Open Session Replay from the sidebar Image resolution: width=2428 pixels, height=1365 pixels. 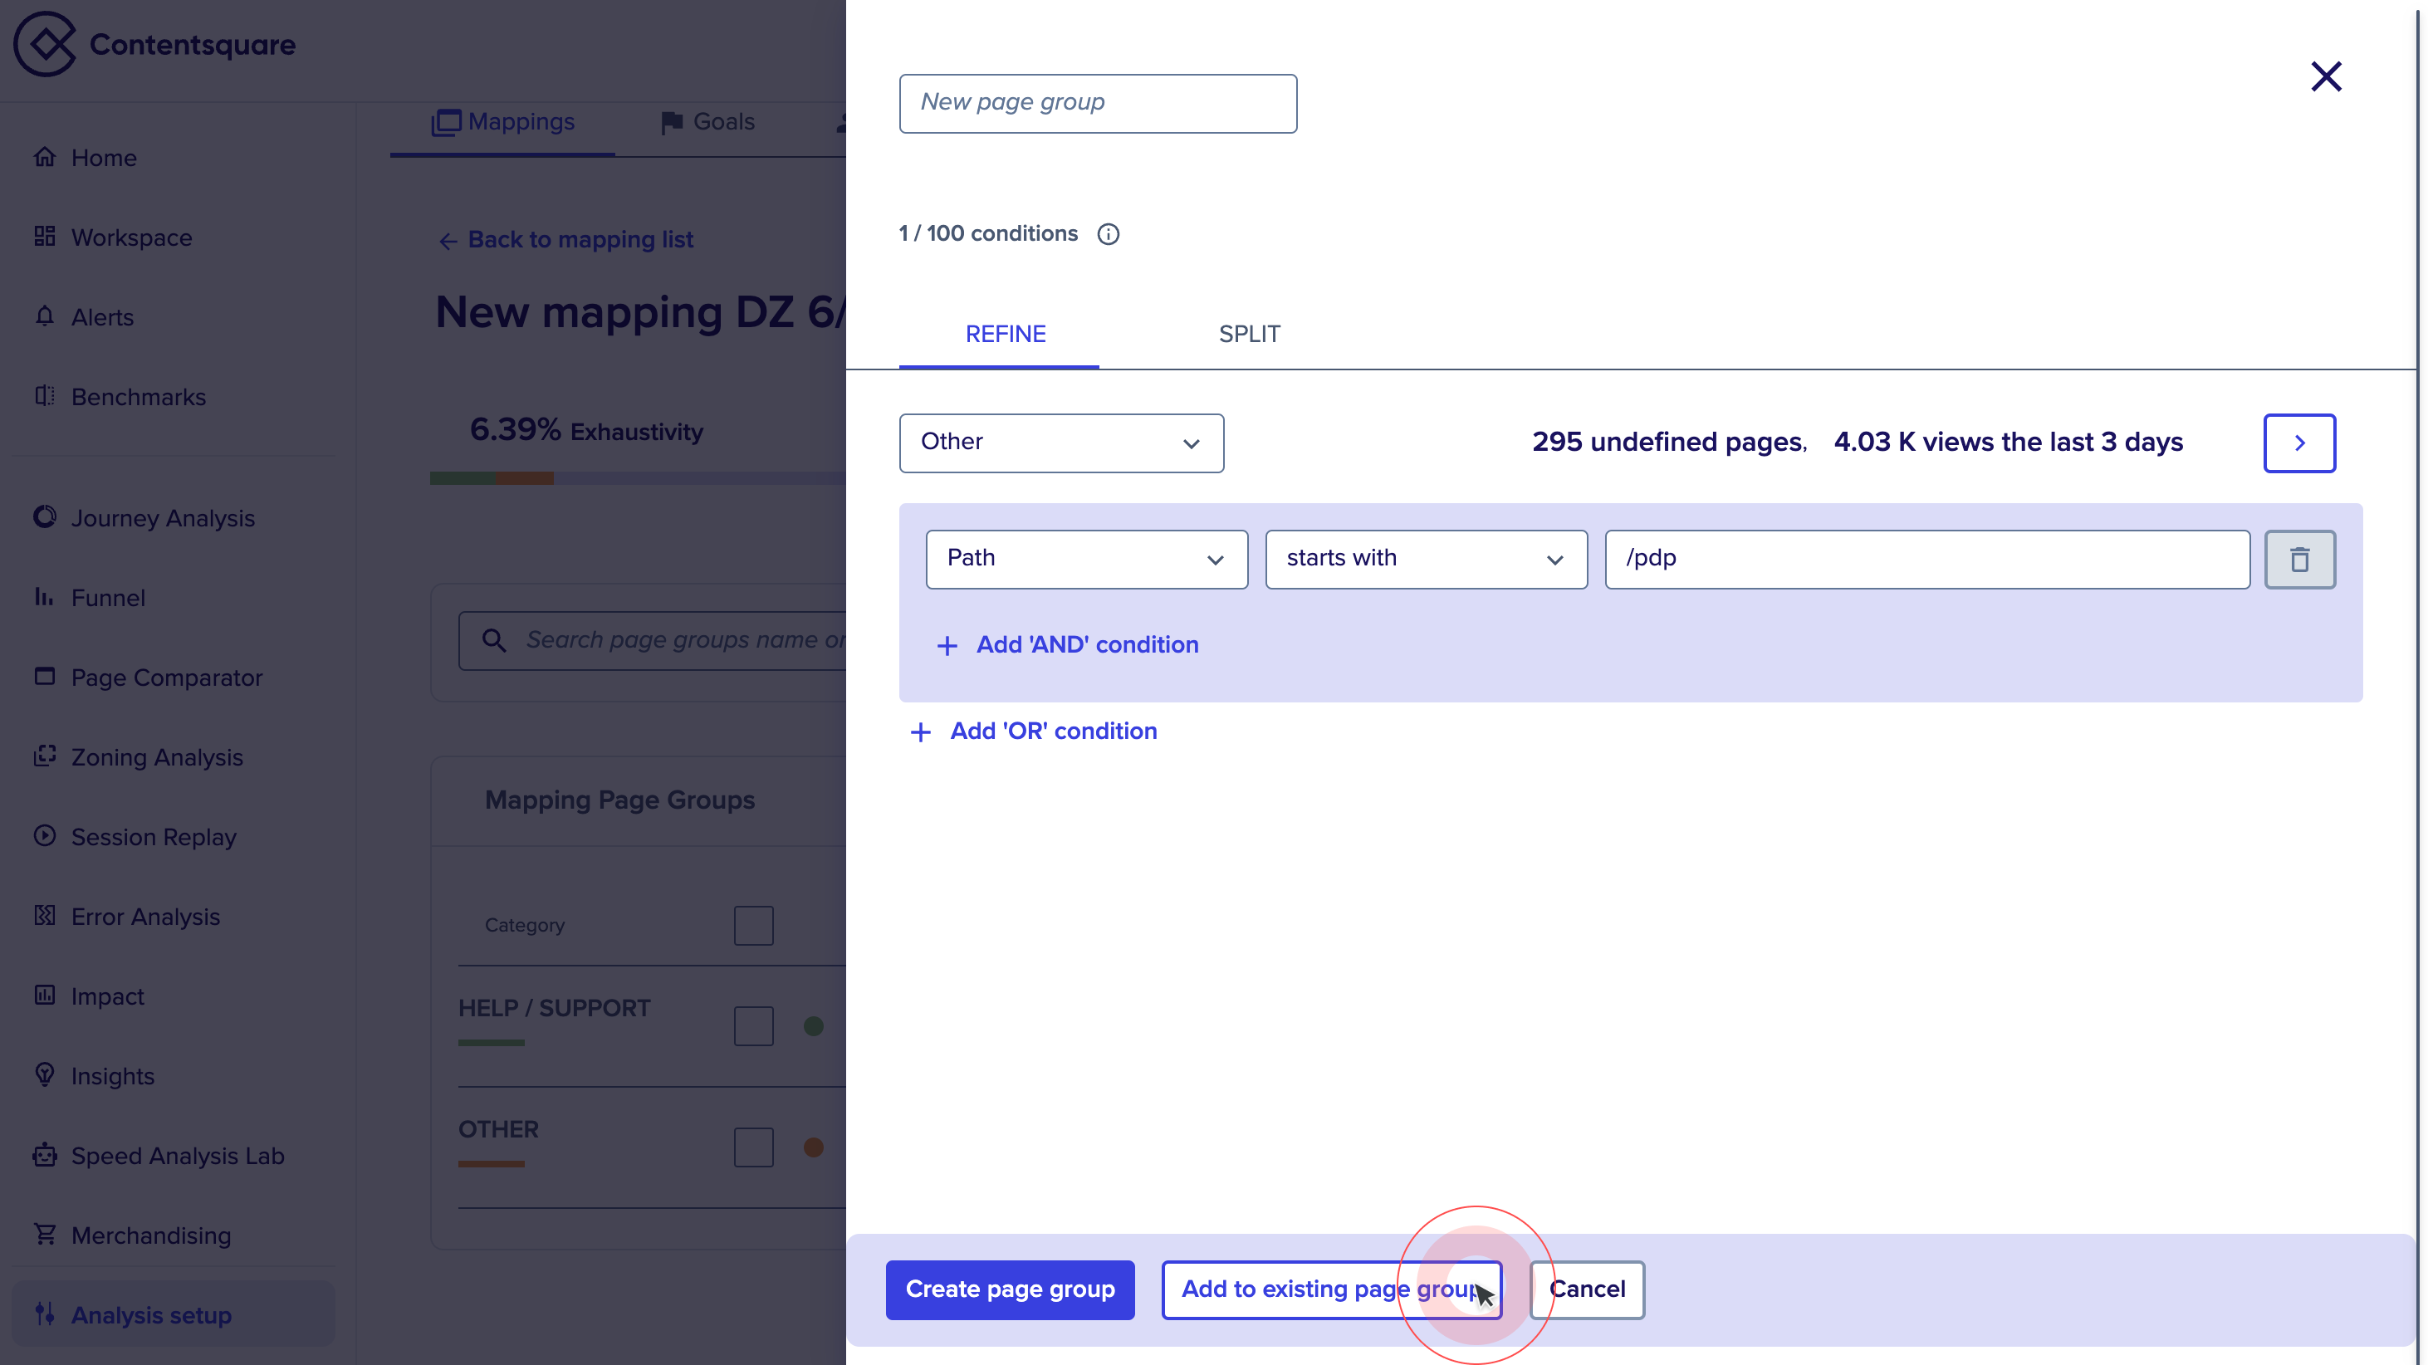click(154, 837)
